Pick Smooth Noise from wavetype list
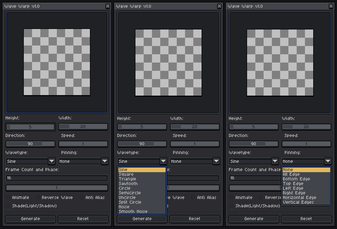Viewport: 337px width, 229px height. coord(142,211)
